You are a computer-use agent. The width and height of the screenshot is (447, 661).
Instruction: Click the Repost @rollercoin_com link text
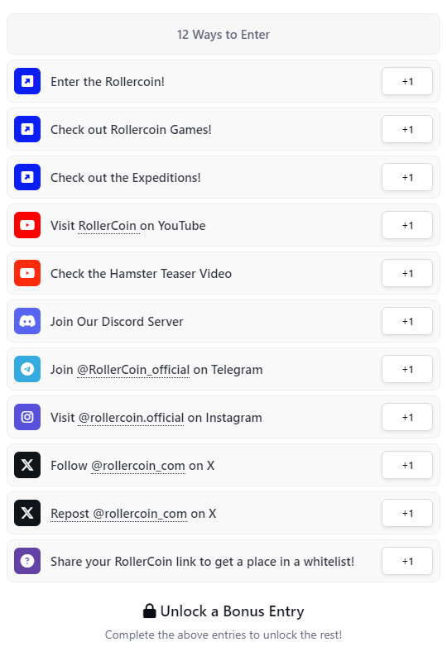point(119,514)
